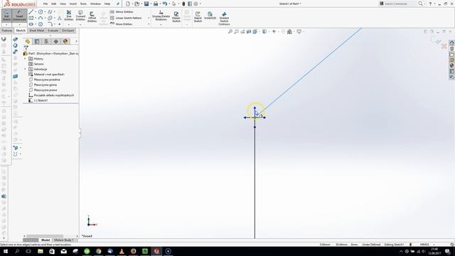
Task: Click the Zoom to Fit icon
Action: [230, 31]
